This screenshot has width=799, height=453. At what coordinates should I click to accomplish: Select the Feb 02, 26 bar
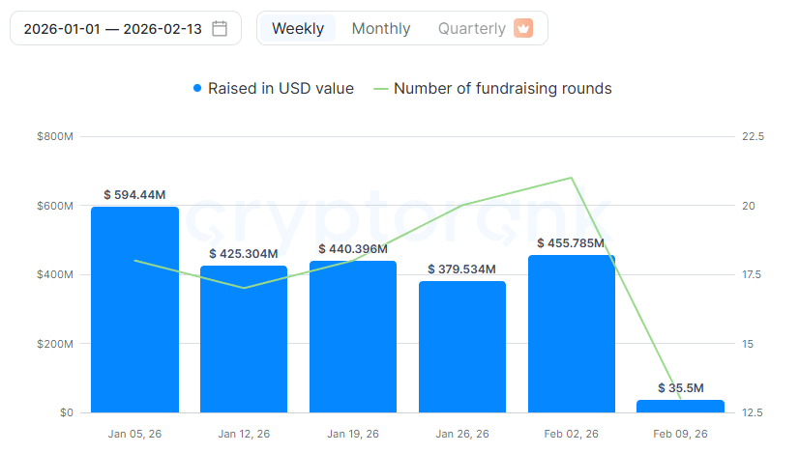click(x=572, y=333)
